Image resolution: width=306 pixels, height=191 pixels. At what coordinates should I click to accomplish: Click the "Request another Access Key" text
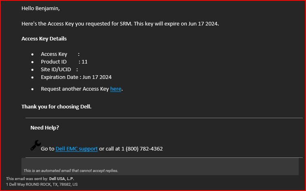(75, 89)
